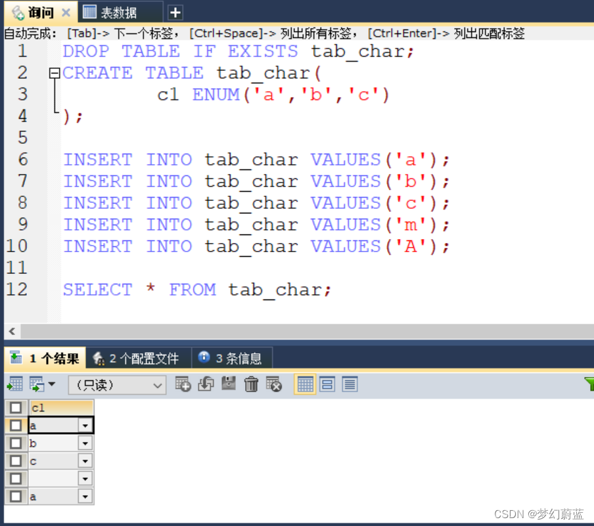Viewport: 594px width, 526px height.
Task: Click the ENUM('a','b','c') definition text
Action: pos(290,95)
